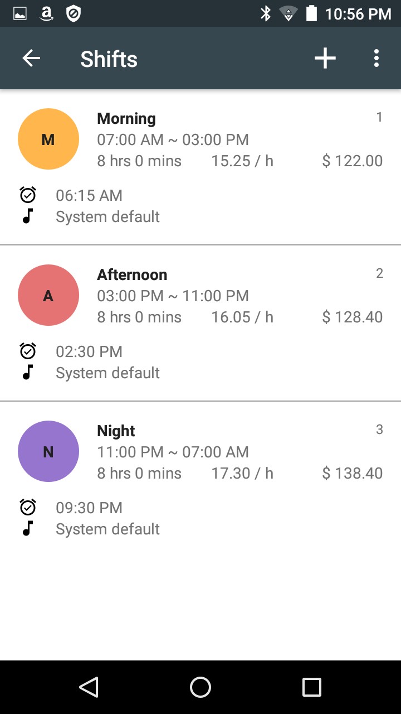The image size is (401, 714).
Task: Tap the music note icon under Morning shift
Action: pos(28,216)
